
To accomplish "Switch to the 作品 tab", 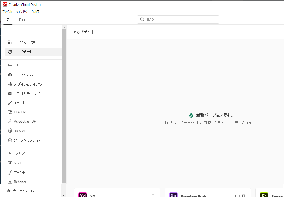I will [x=22, y=19].
